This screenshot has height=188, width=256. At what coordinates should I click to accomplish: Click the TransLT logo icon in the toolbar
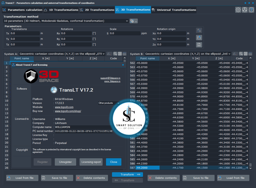245,10
